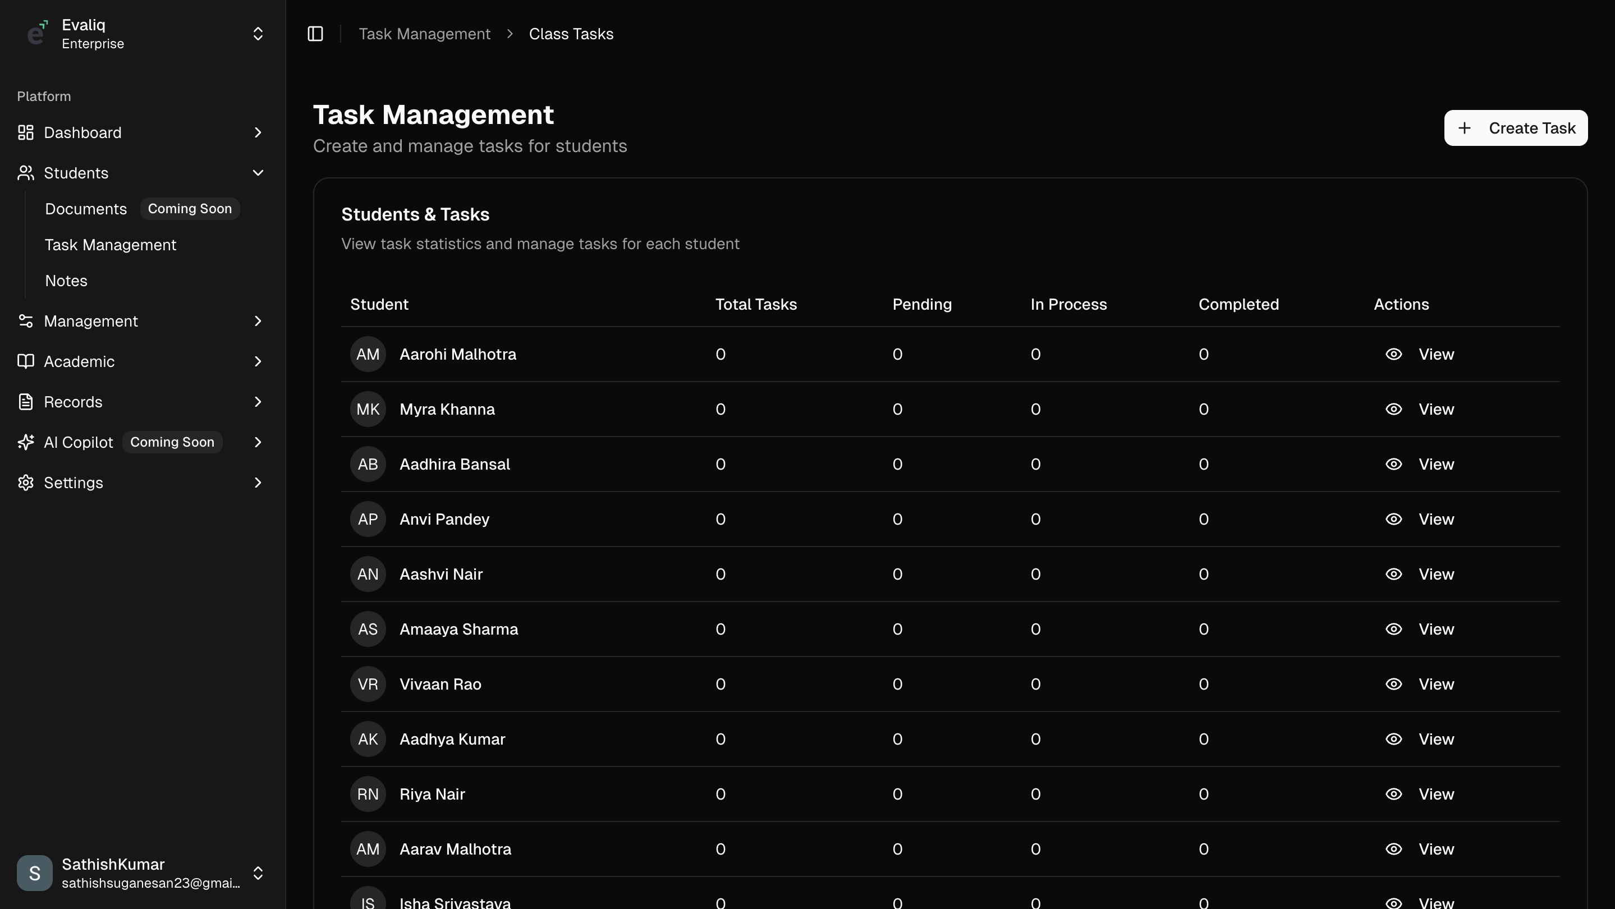Click the Records document icon
Viewport: 1615px width, 909px height.
(25, 402)
